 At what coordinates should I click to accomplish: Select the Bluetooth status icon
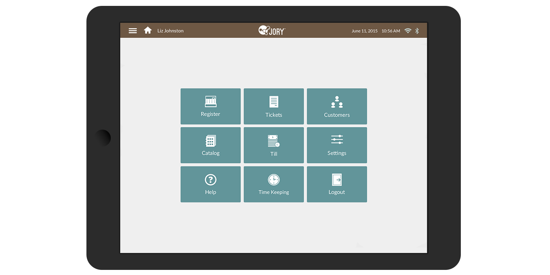pyautogui.click(x=417, y=30)
